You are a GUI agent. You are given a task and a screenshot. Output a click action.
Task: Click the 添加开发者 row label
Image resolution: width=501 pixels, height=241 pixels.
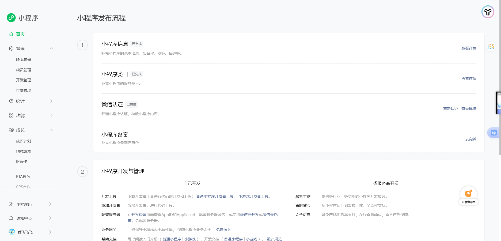111,205
